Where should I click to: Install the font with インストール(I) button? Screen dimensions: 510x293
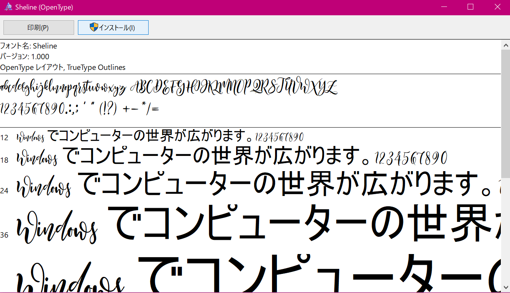click(113, 28)
